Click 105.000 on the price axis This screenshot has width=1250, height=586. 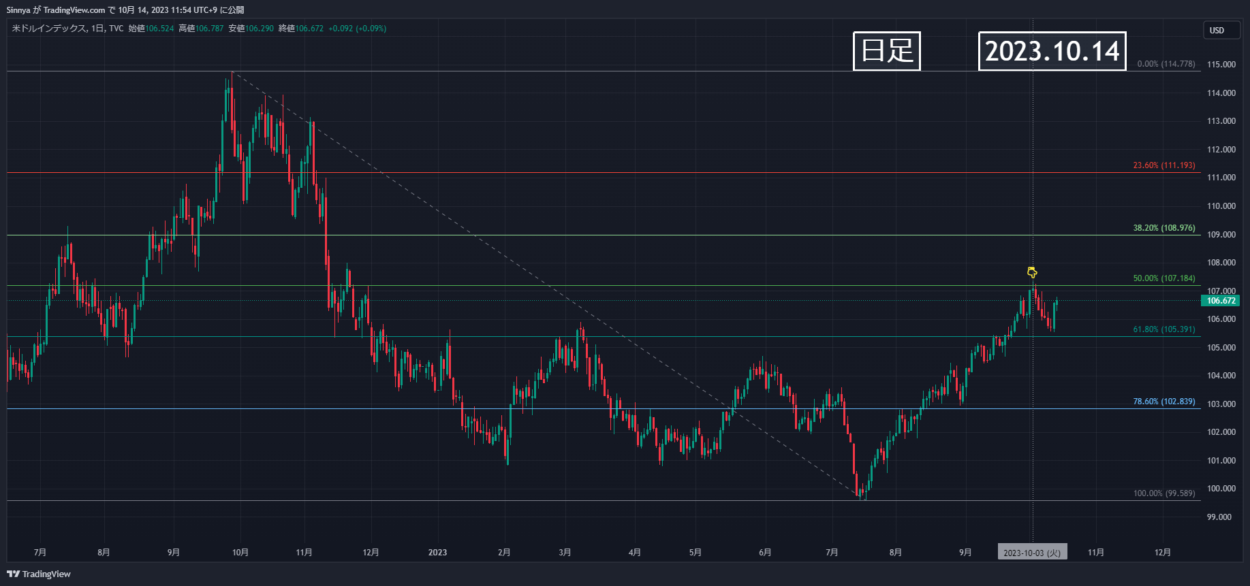point(1221,348)
